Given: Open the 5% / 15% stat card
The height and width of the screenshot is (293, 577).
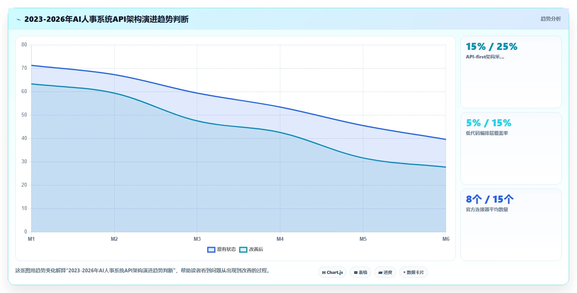Looking at the screenshot, I should (x=511, y=148).
